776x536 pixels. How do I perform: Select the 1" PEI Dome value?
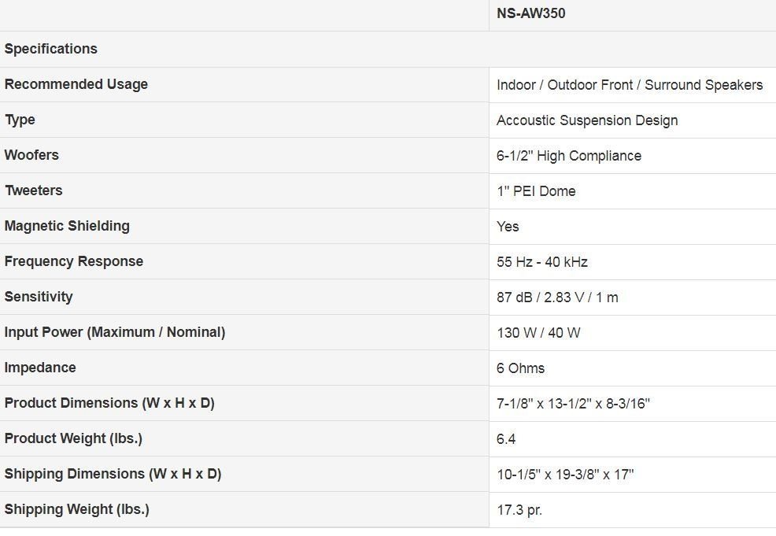click(536, 191)
